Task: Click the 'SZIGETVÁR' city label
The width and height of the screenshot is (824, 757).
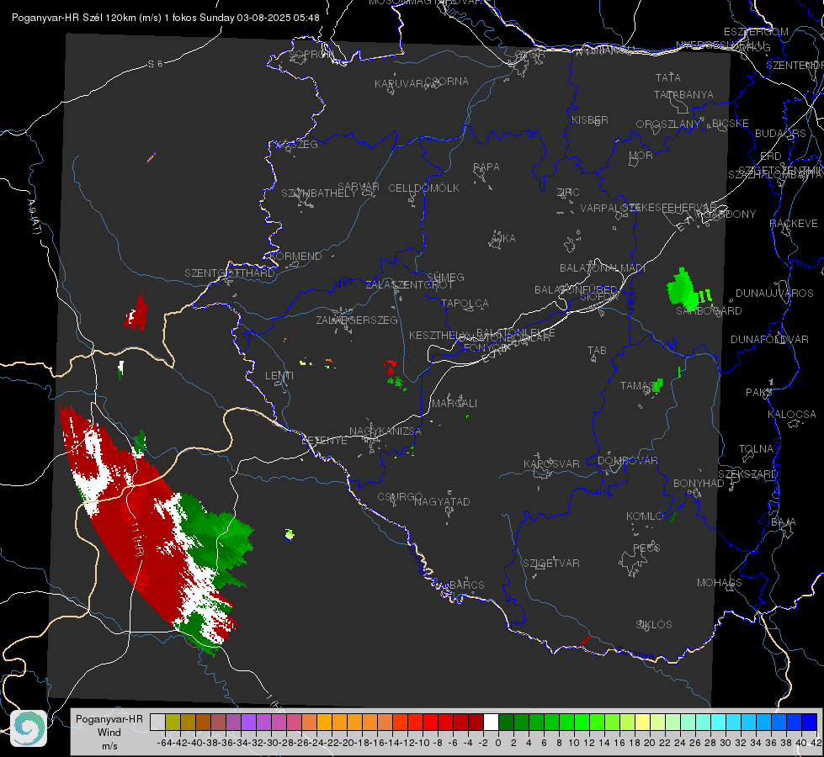Action: coord(551,564)
